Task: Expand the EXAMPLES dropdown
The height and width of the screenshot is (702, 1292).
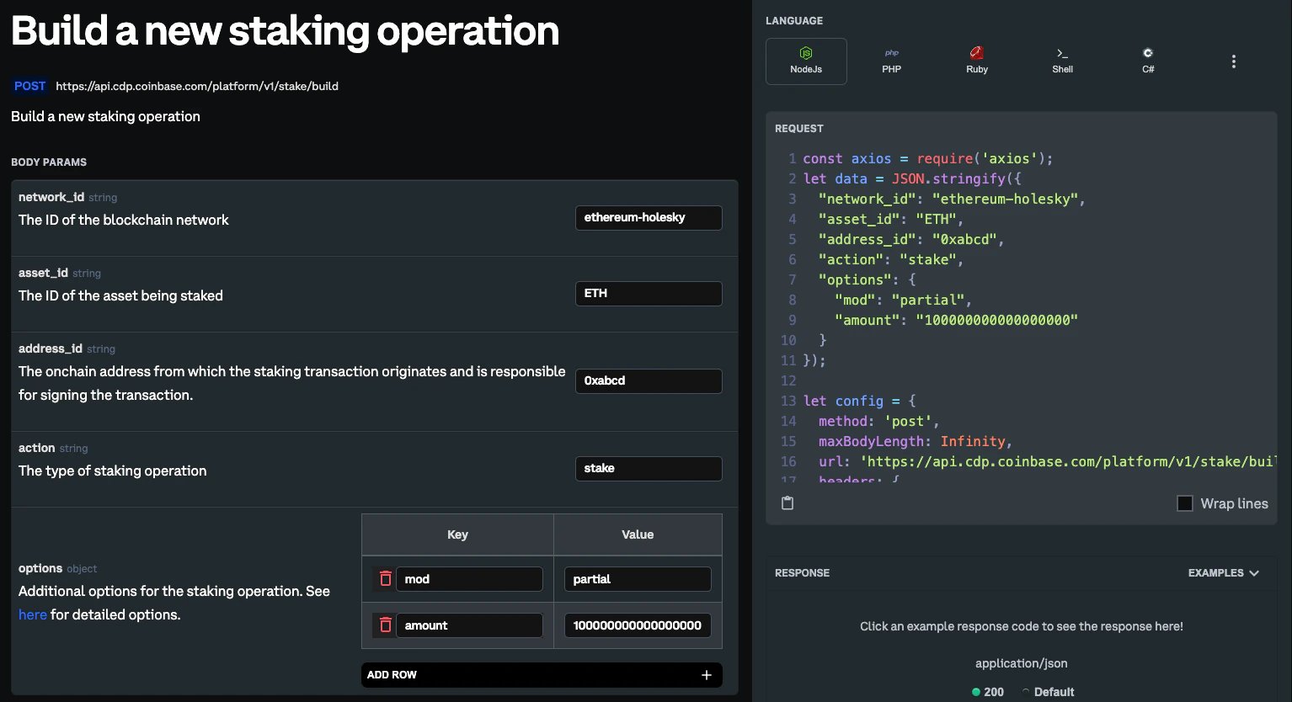Action: (1223, 572)
